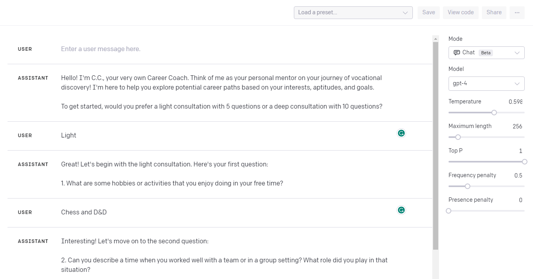This screenshot has width=533, height=279.
Task: Adjust the Temperature slider handle
Action: pyautogui.click(x=494, y=113)
